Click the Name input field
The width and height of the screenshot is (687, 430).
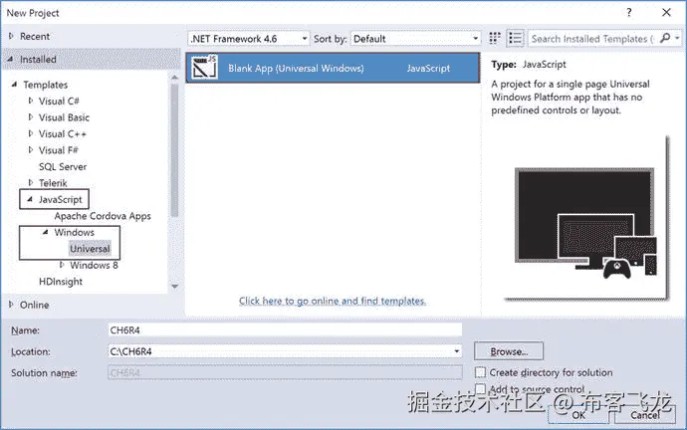coord(285,330)
